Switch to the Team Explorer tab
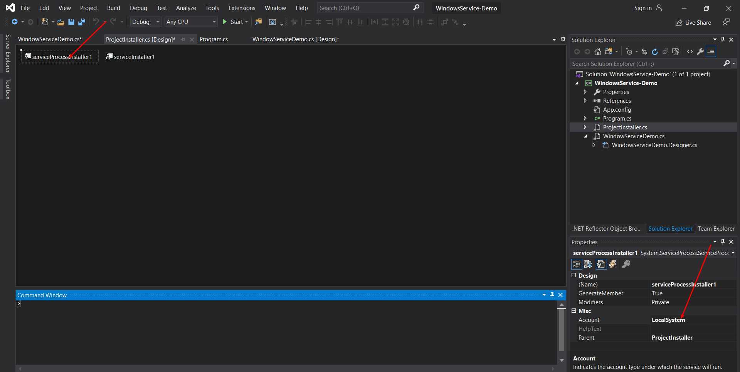Screen dimensions: 740x372 tap(716, 228)
